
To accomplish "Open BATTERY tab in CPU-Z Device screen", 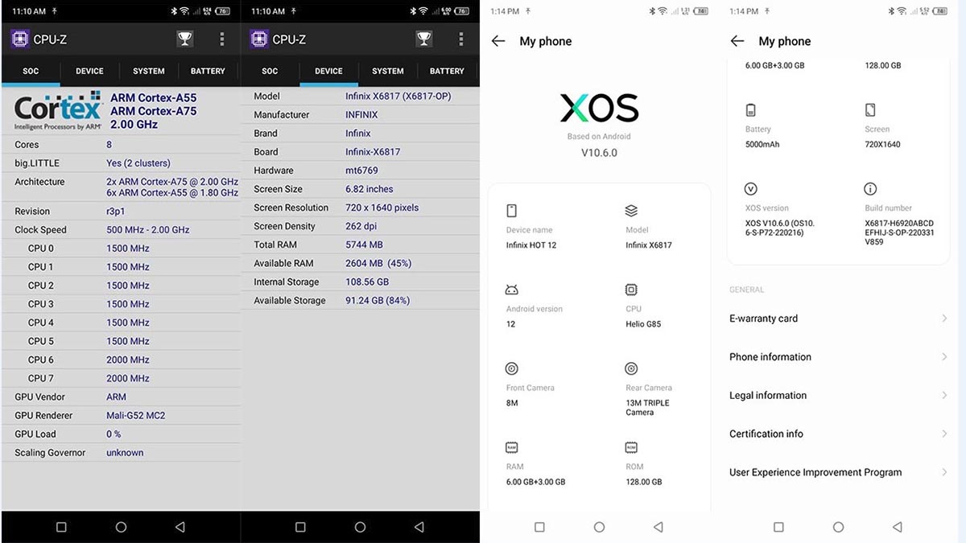I will tap(447, 71).
